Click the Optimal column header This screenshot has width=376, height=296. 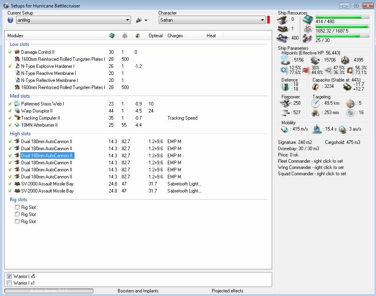pyautogui.click(x=155, y=36)
